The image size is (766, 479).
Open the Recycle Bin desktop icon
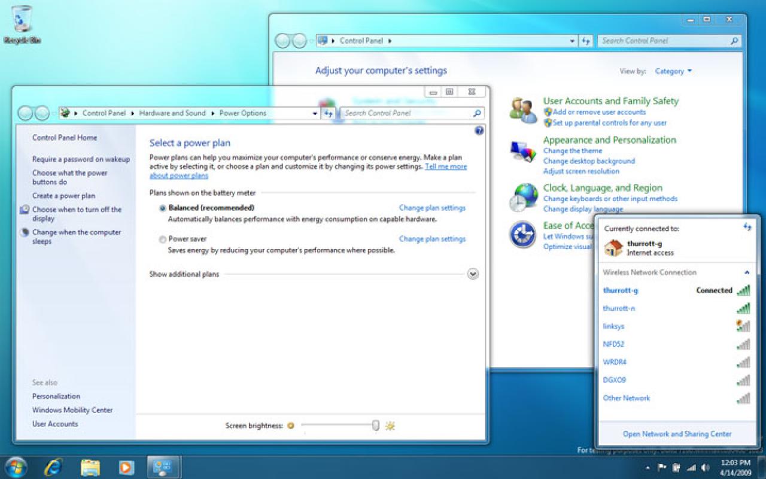22,25
